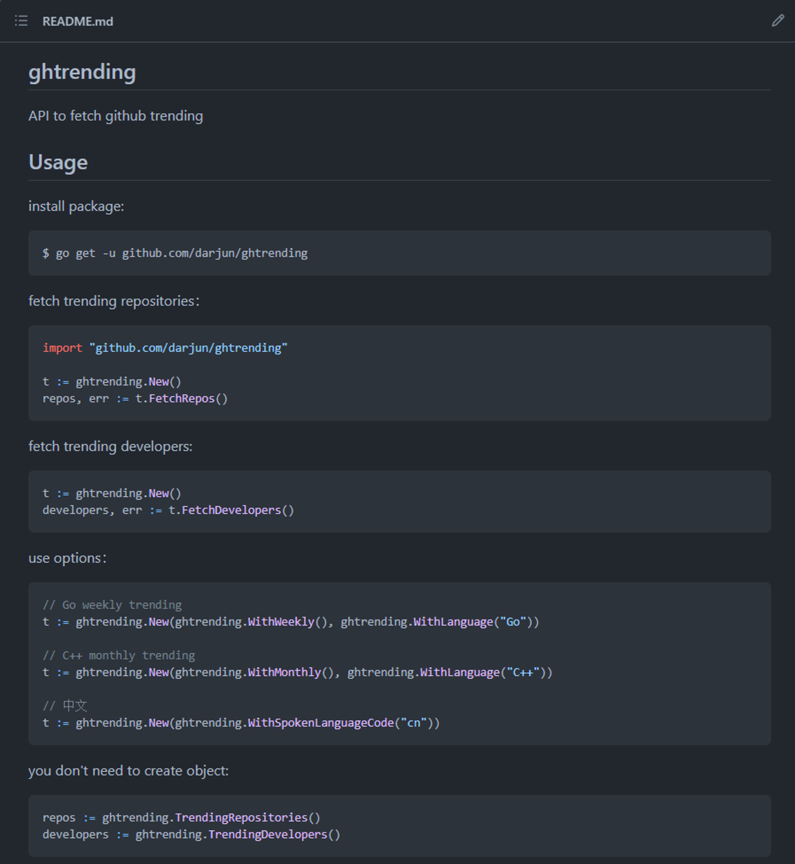Click the text 'you don't need to create object:'
The height and width of the screenshot is (864, 795).
[129, 771]
